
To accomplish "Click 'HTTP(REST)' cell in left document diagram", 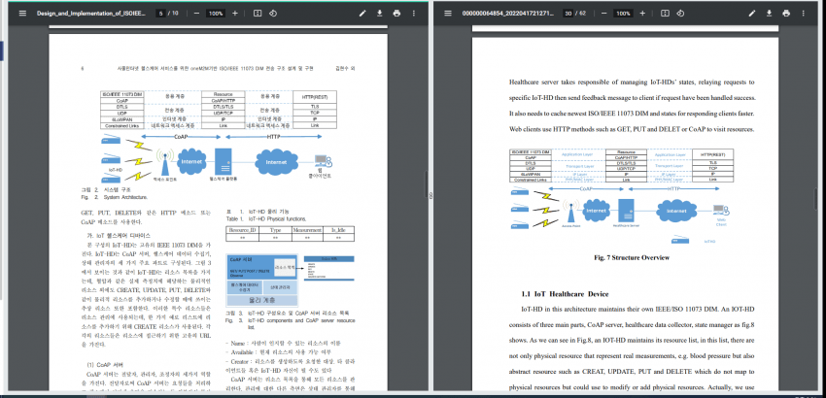I will coord(315,97).
